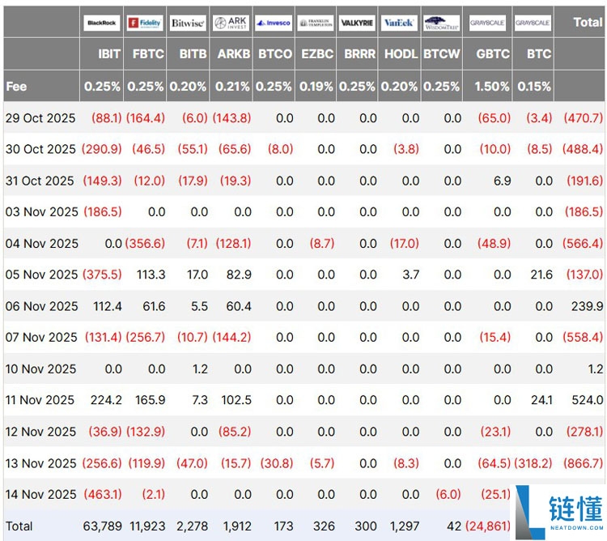Click the Total column header
Viewport: 607px width, 541px height.
588,22
